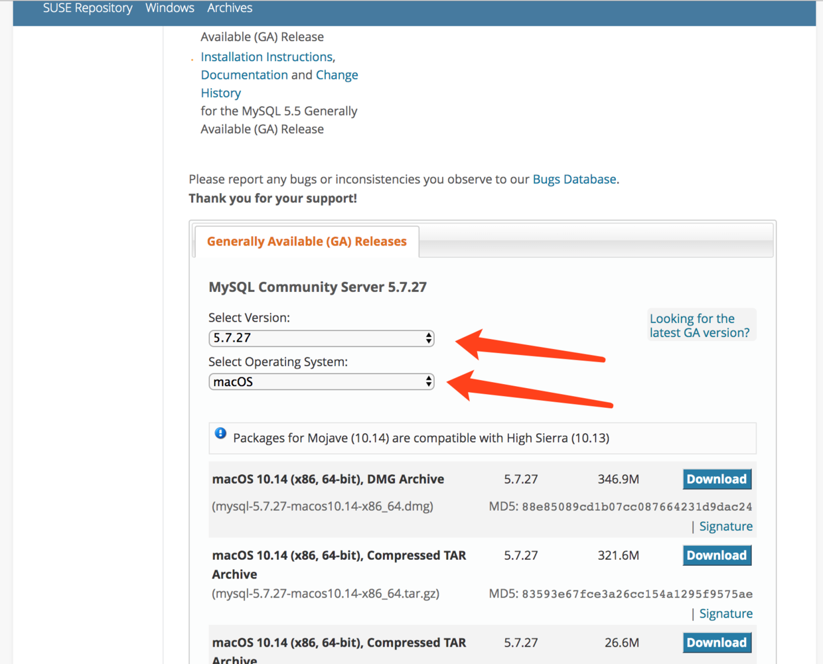The image size is (823, 664).
Task: Open the Select Version dropdown showing 5.7.27
Action: click(321, 338)
